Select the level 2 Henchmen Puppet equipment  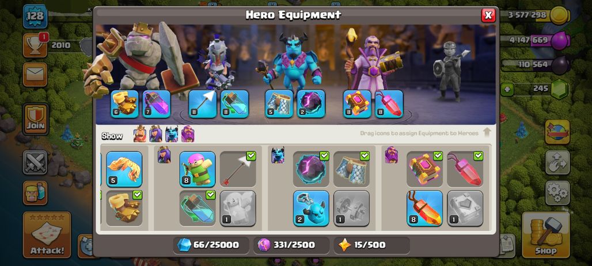pyautogui.click(x=311, y=208)
